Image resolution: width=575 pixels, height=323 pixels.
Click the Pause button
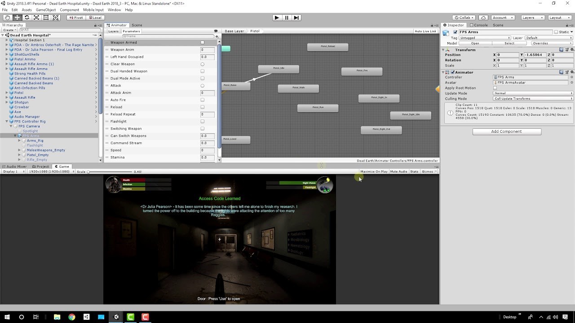pos(287,17)
